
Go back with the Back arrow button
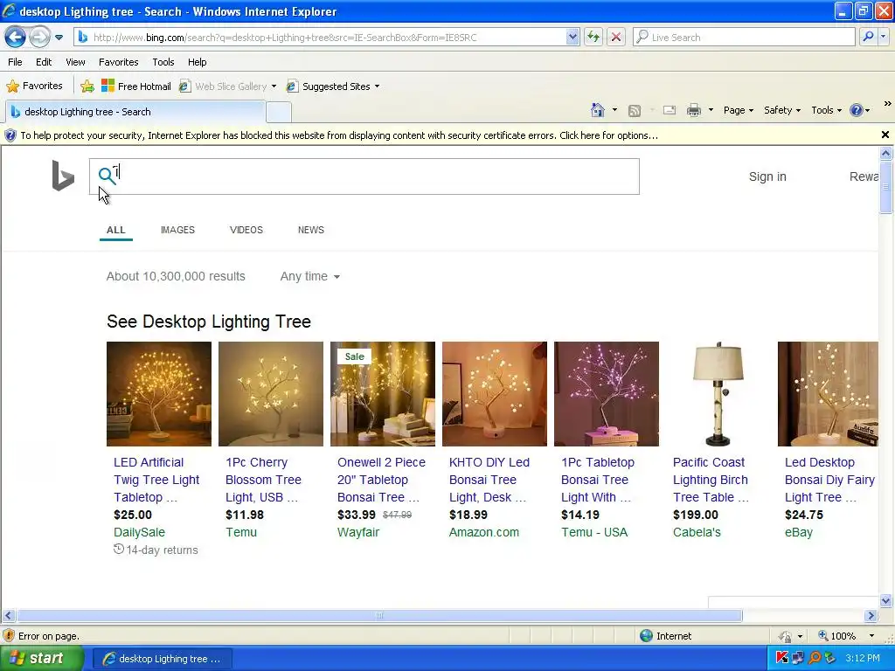[x=15, y=38]
